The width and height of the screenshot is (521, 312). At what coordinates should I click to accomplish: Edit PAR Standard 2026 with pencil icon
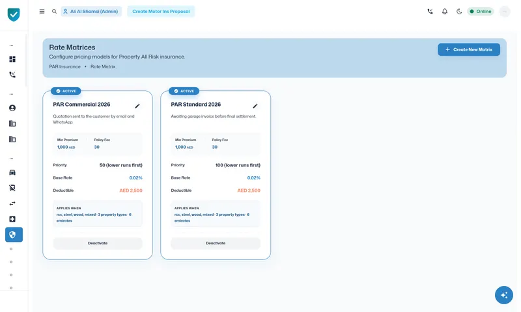(255, 106)
